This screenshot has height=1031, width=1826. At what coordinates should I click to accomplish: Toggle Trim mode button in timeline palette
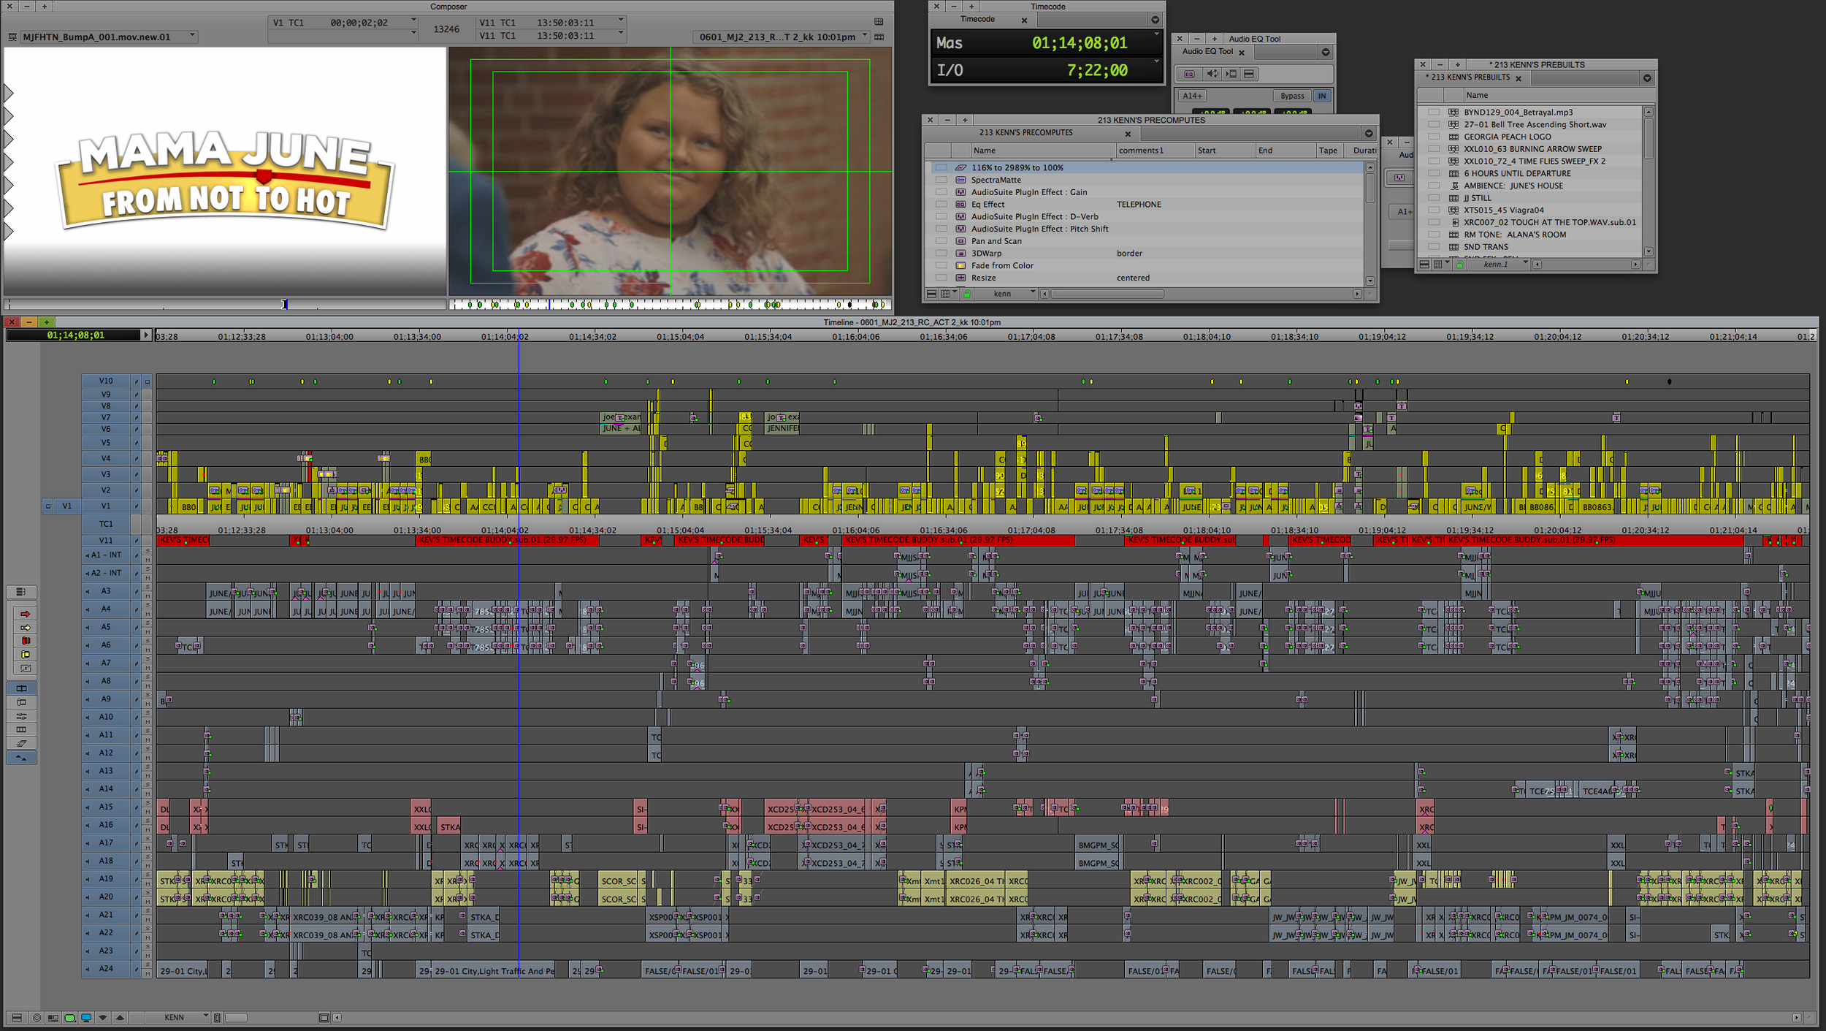pos(21,688)
